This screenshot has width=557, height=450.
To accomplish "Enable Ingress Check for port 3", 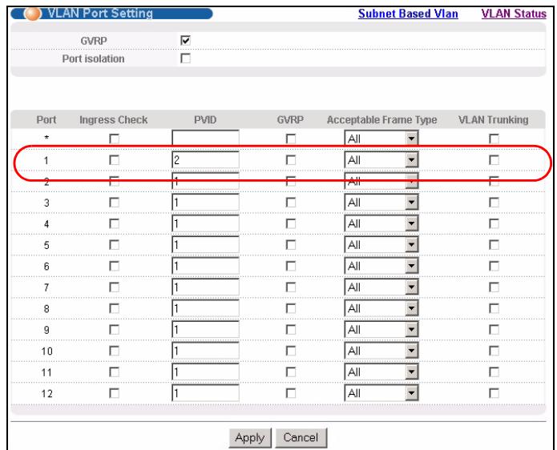I will pyautogui.click(x=114, y=203).
